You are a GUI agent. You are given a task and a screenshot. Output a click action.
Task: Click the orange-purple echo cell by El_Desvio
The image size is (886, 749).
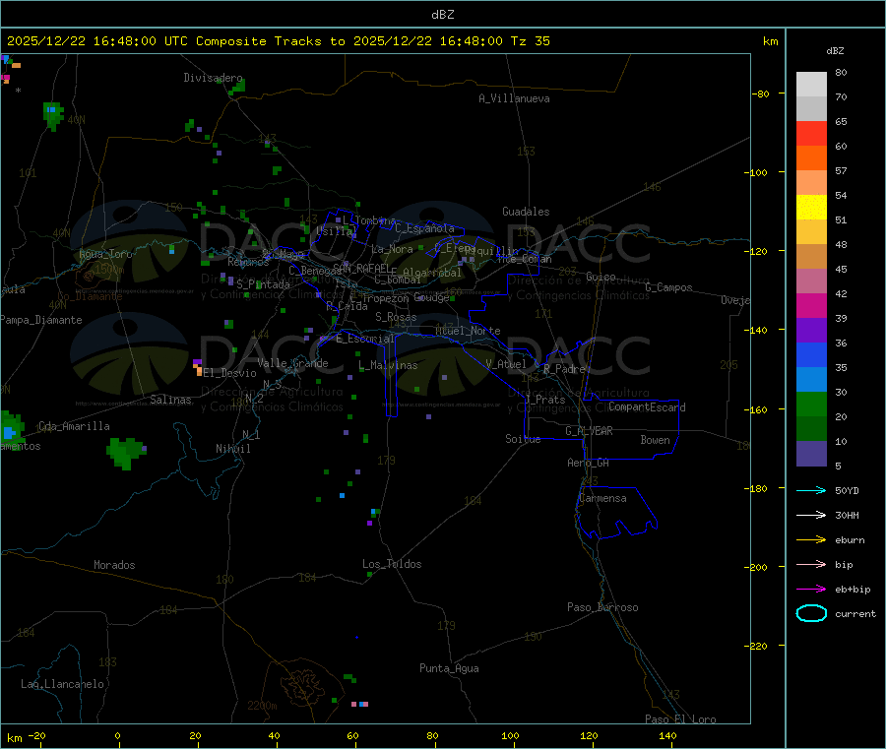click(x=198, y=367)
